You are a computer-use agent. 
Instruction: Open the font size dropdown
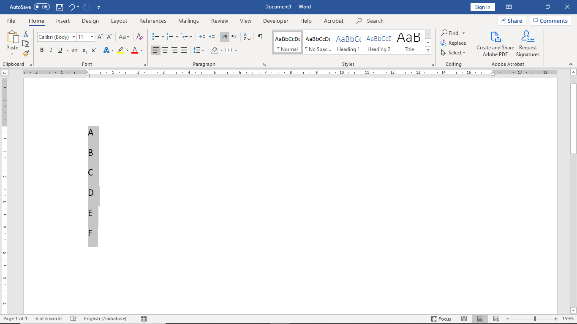(92, 37)
